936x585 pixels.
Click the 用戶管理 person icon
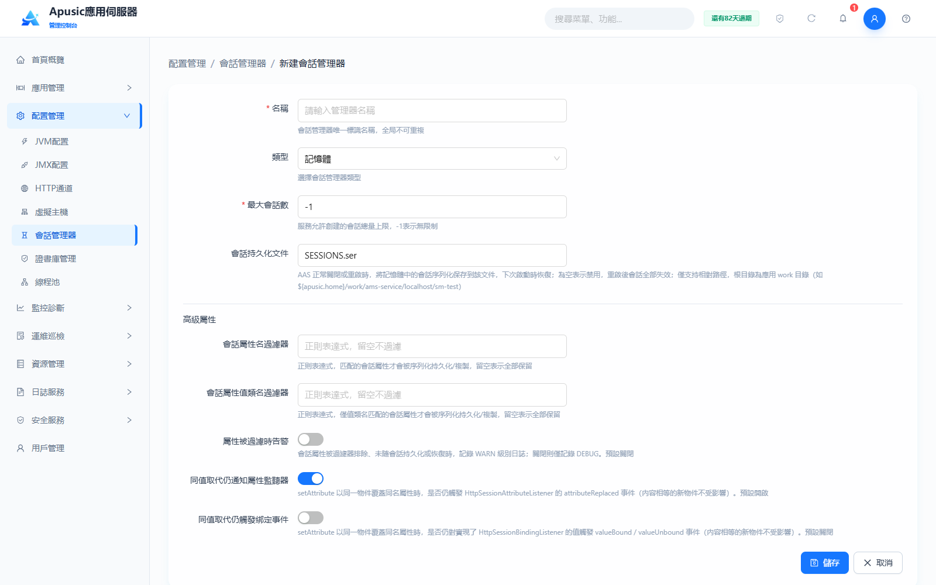pos(20,448)
